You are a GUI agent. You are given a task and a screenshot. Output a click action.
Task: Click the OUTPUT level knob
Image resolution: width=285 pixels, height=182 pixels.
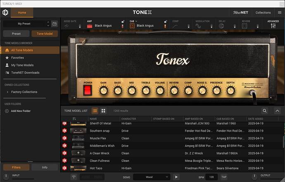point(254,176)
